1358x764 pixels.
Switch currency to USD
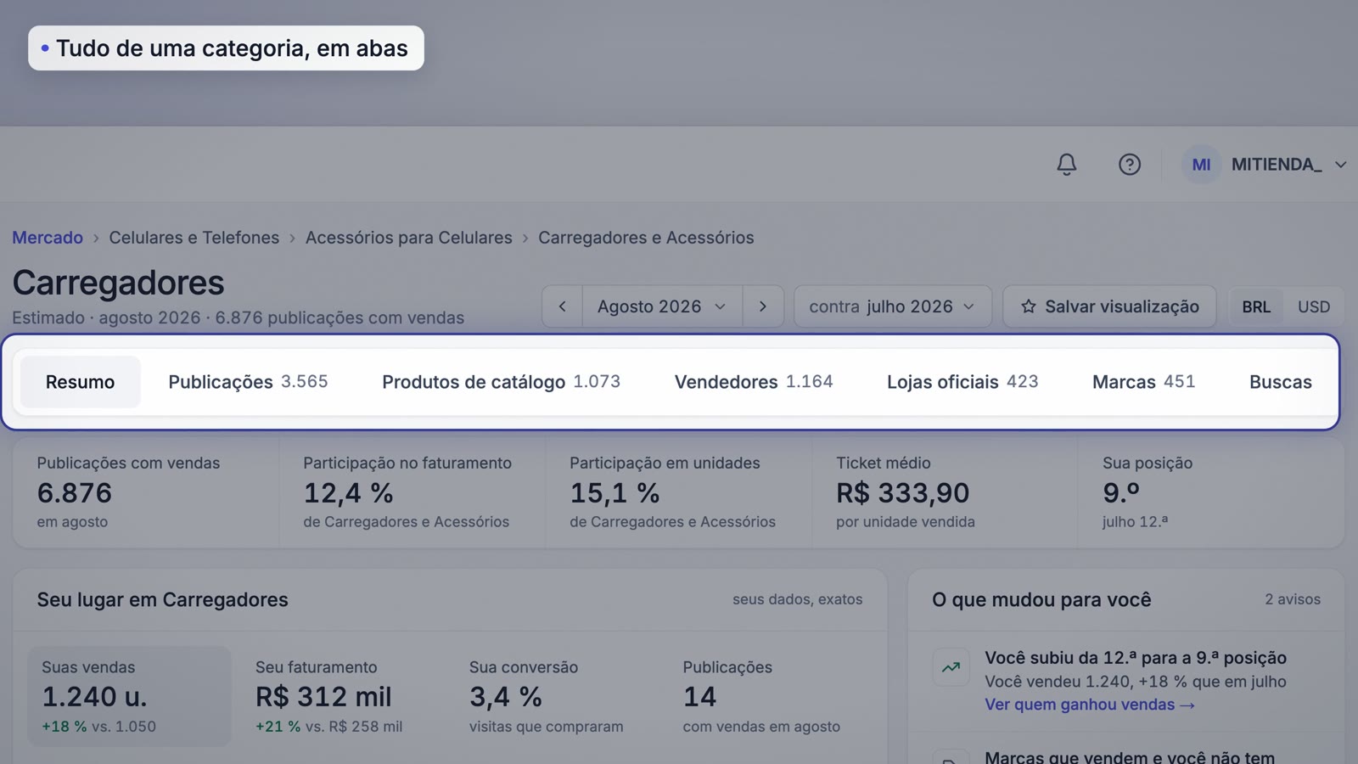tap(1314, 306)
